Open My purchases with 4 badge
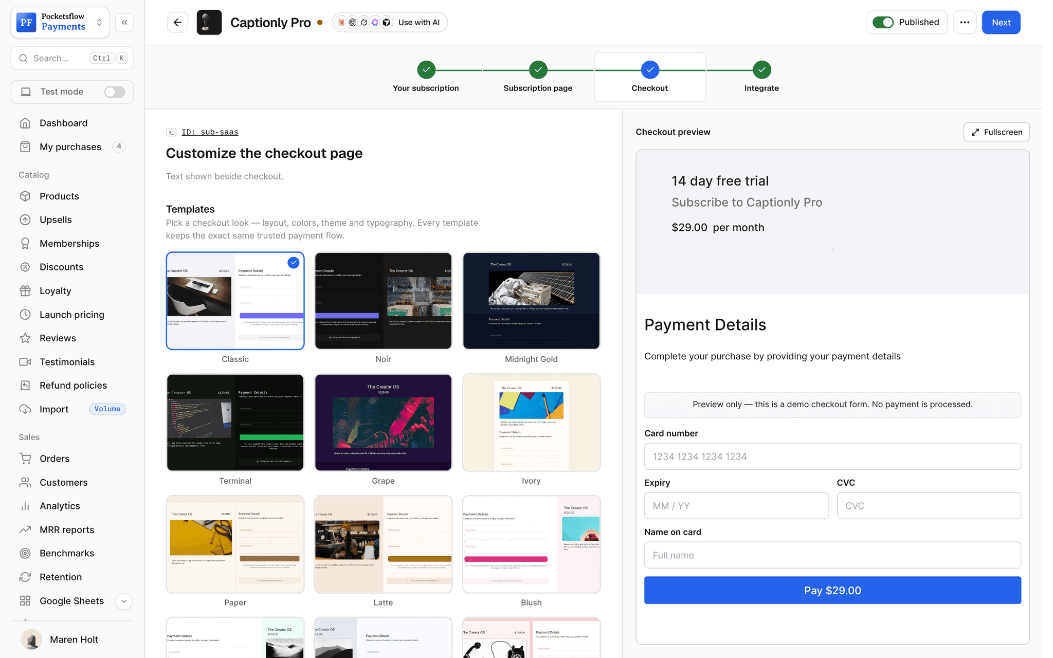This screenshot has width=1053, height=658. [72, 147]
